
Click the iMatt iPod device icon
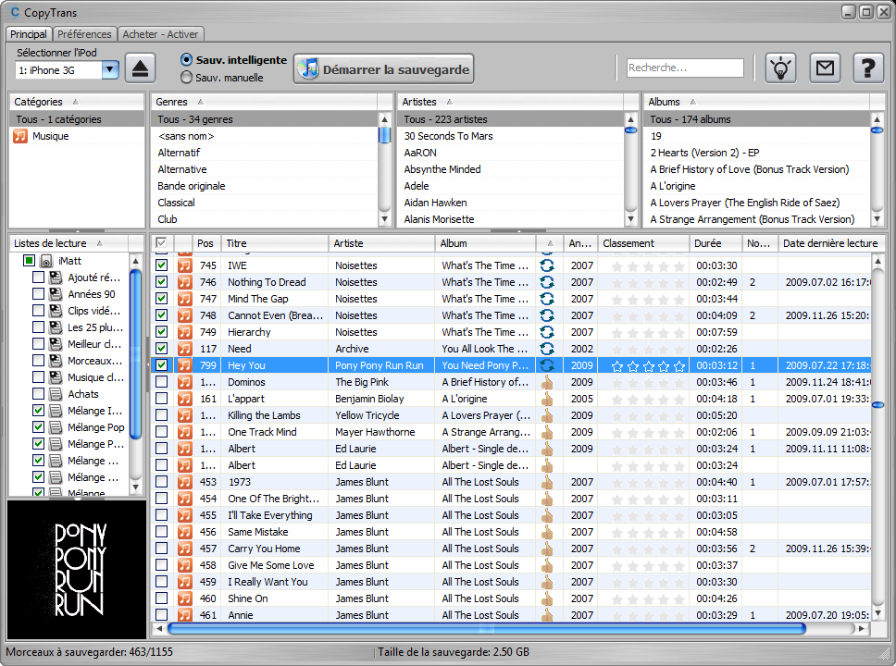coord(46,262)
